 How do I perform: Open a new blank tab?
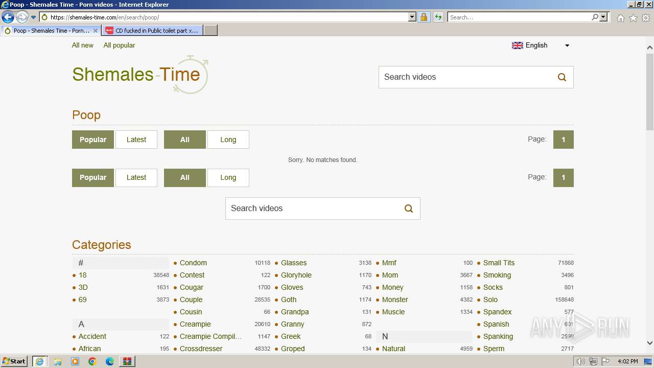[x=211, y=31]
